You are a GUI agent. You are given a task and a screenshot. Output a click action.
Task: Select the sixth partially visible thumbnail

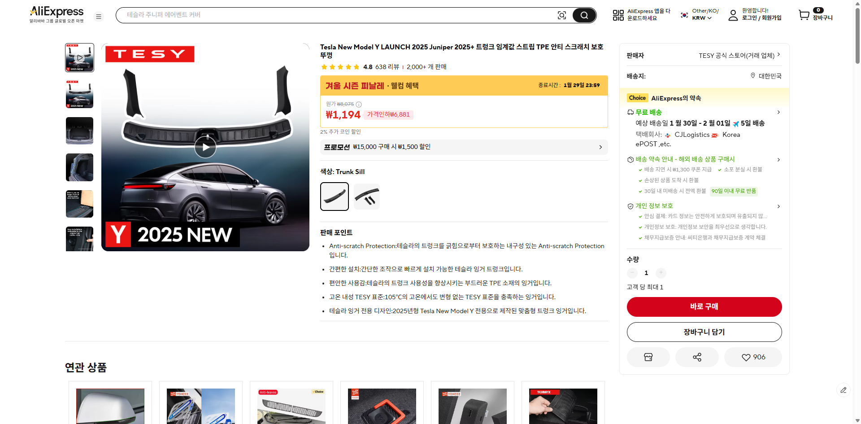pos(80,239)
